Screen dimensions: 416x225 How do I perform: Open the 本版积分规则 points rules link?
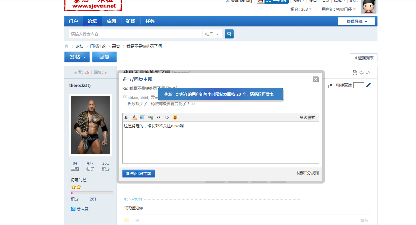[307, 173]
